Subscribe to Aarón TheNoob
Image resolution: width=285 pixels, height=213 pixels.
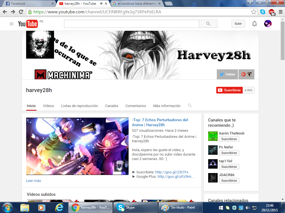coord(229,139)
